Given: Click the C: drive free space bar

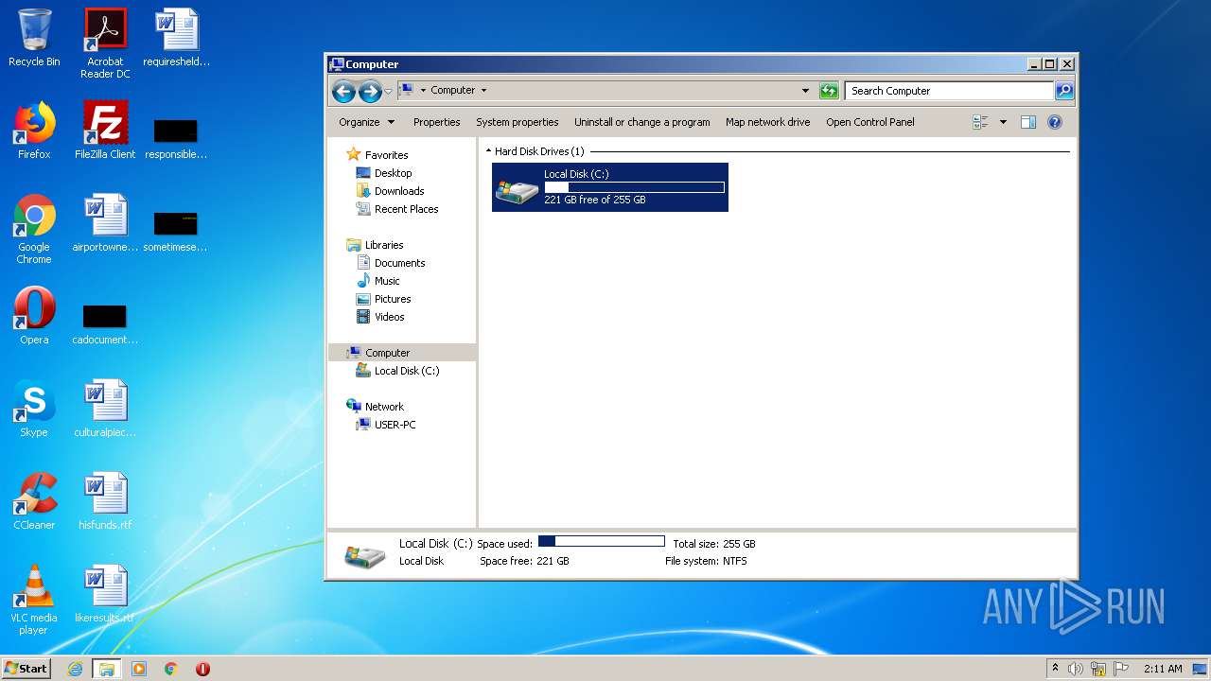Looking at the screenshot, I should 634,187.
